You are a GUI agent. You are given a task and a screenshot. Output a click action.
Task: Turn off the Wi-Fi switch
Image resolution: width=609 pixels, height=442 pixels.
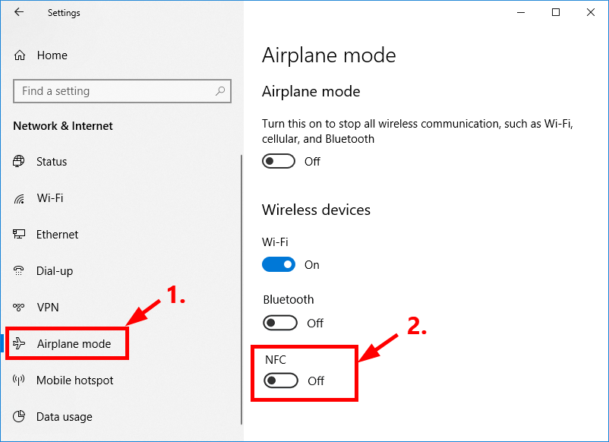280,264
